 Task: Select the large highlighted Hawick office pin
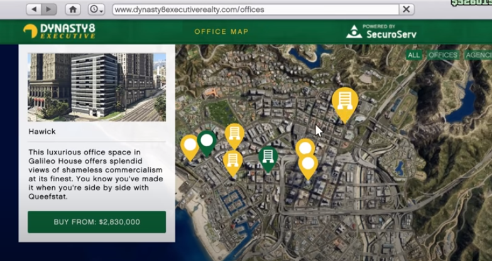click(345, 105)
